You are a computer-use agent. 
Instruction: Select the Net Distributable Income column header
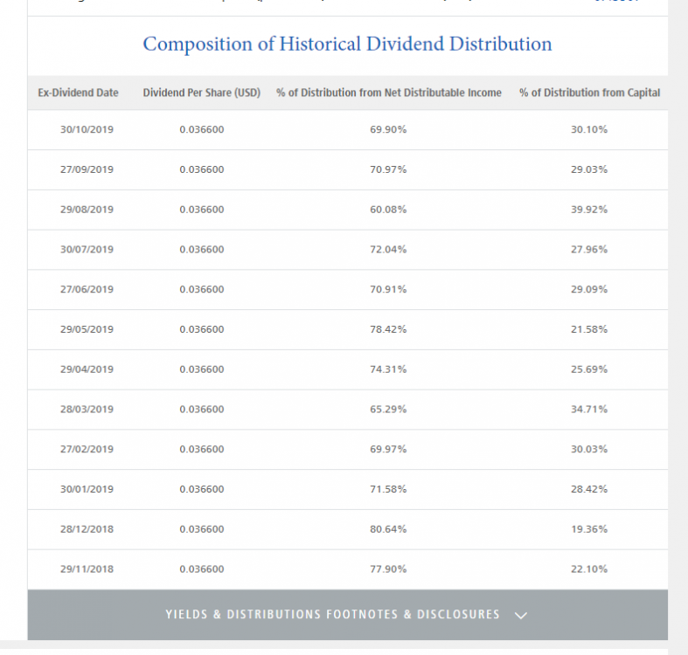coord(389,93)
